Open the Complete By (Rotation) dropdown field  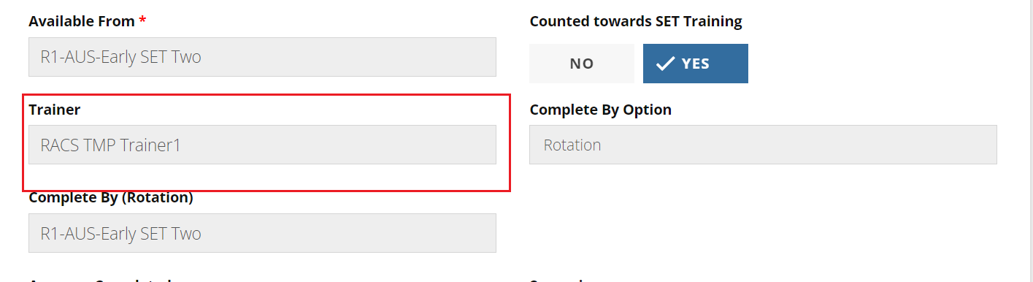pyautogui.click(x=262, y=234)
